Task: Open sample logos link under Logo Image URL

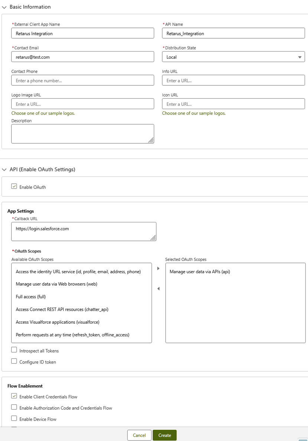Action: (43, 113)
